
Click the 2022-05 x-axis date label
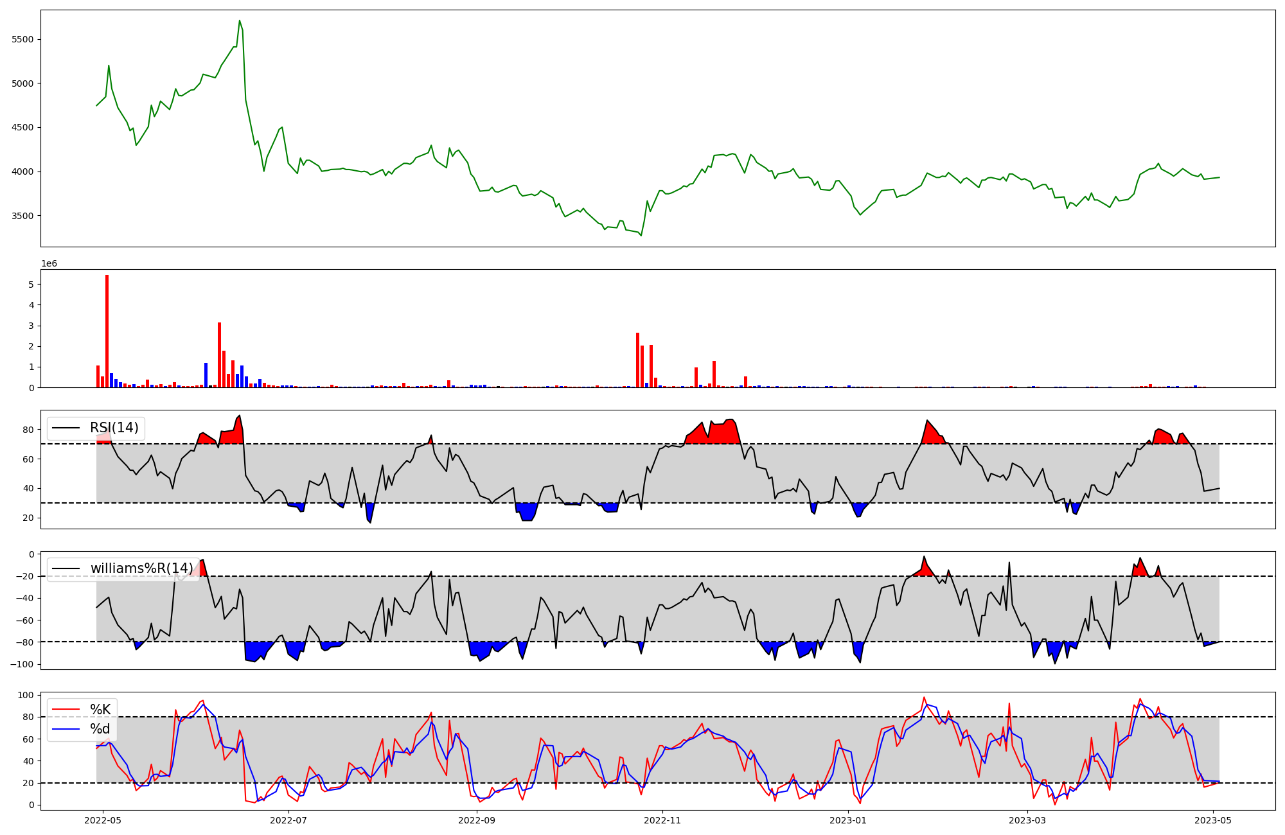(103, 820)
